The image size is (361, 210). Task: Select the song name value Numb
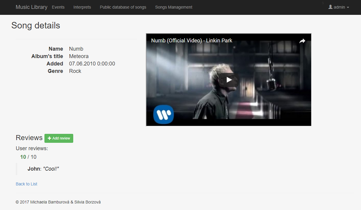click(x=76, y=49)
